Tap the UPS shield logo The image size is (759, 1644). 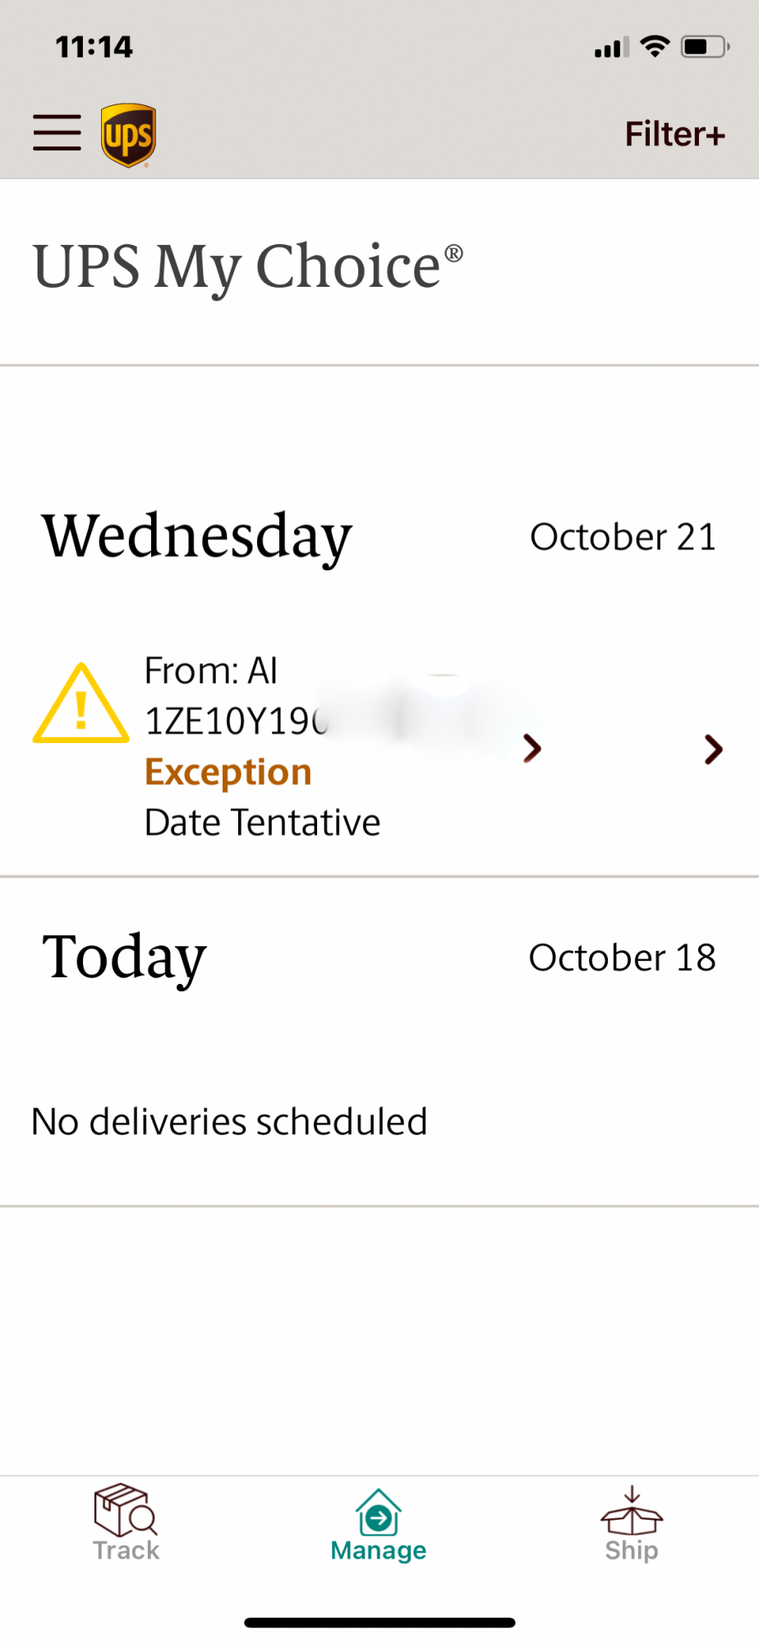(129, 136)
